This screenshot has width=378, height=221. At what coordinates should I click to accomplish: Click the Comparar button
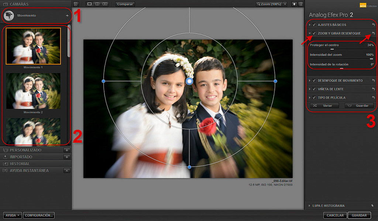click(x=125, y=4)
